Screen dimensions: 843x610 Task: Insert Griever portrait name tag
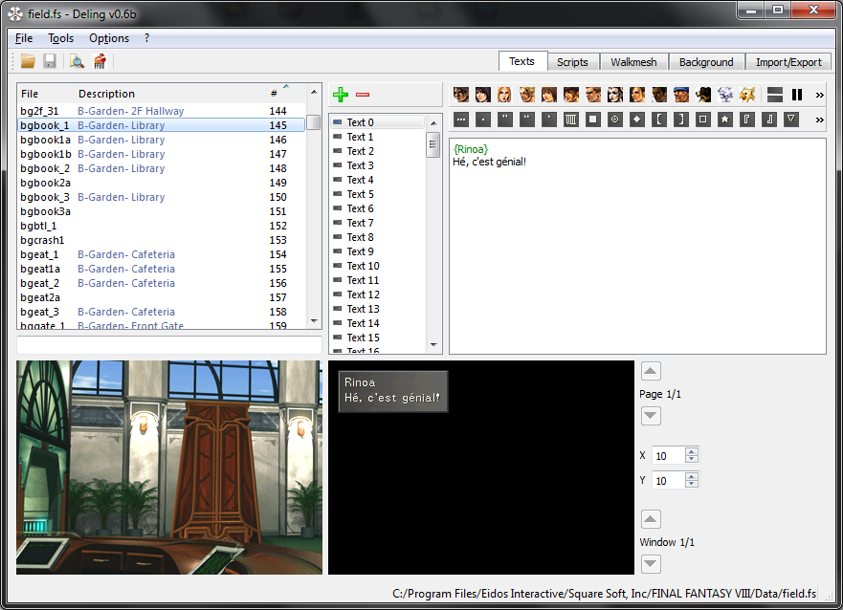(x=725, y=95)
